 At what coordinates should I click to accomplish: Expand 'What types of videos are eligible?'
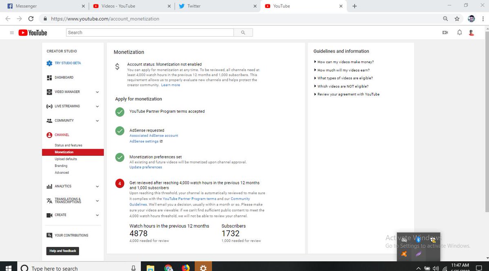(x=344, y=78)
